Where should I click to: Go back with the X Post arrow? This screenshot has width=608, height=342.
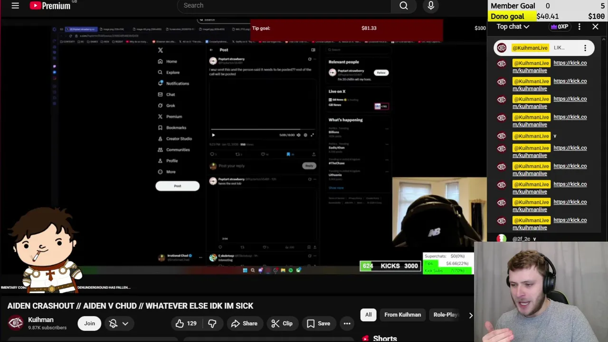click(211, 50)
